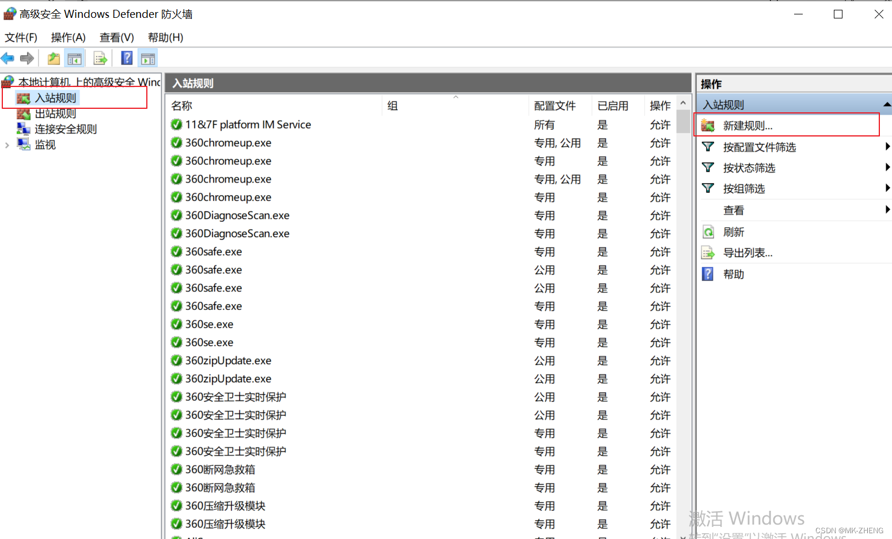Click 新建规则... action link
The image size is (892, 539).
click(x=747, y=126)
